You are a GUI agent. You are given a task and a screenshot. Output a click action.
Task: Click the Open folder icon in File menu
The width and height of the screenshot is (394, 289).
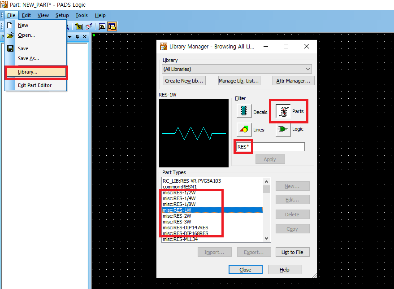[10, 35]
